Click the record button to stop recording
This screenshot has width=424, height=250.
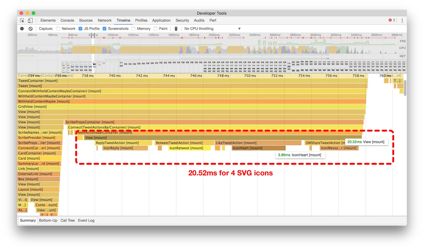point(21,28)
